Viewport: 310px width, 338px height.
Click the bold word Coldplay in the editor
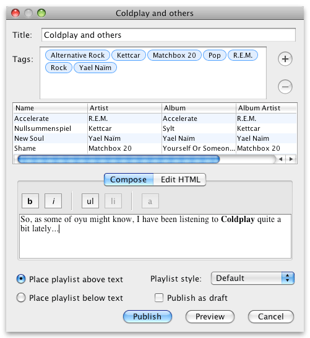[x=238, y=220]
